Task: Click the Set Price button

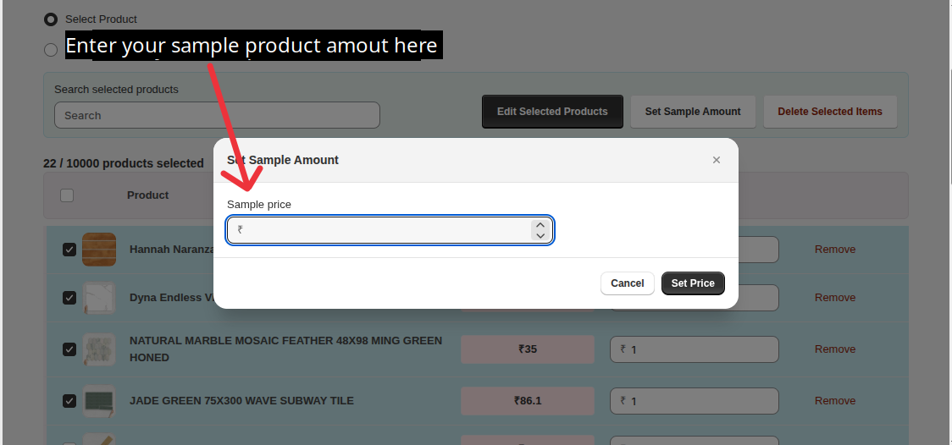Action: [x=693, y=283]
